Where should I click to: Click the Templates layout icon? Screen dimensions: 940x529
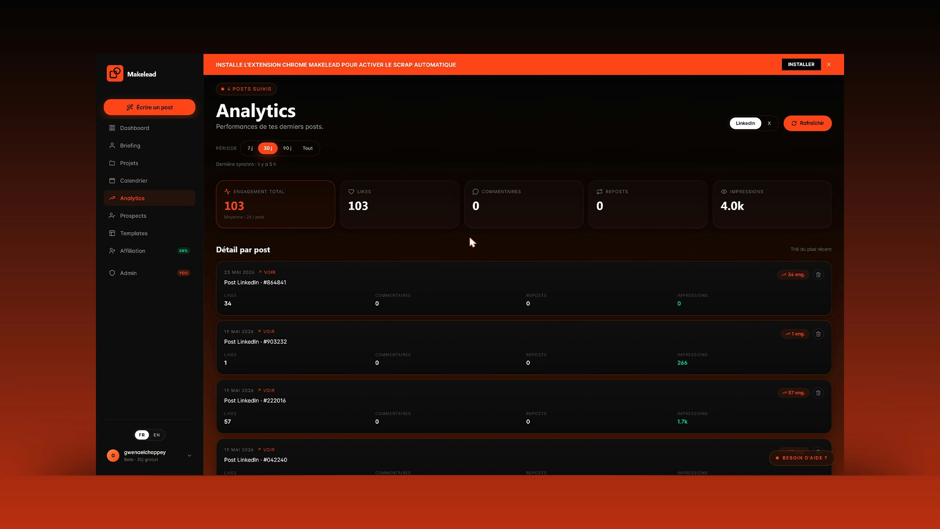pos(112,234)
